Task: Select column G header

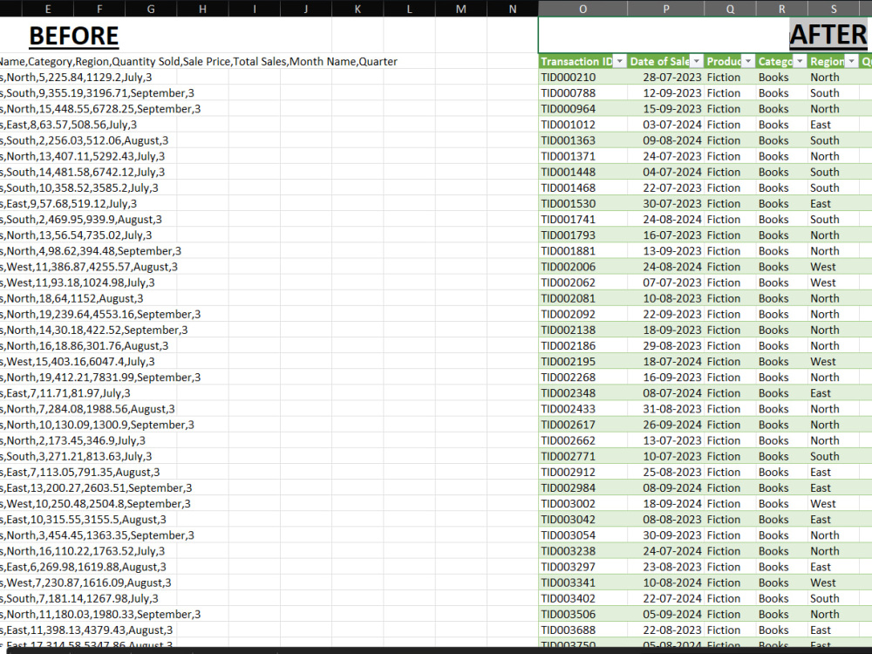Action: click(151, 9)
